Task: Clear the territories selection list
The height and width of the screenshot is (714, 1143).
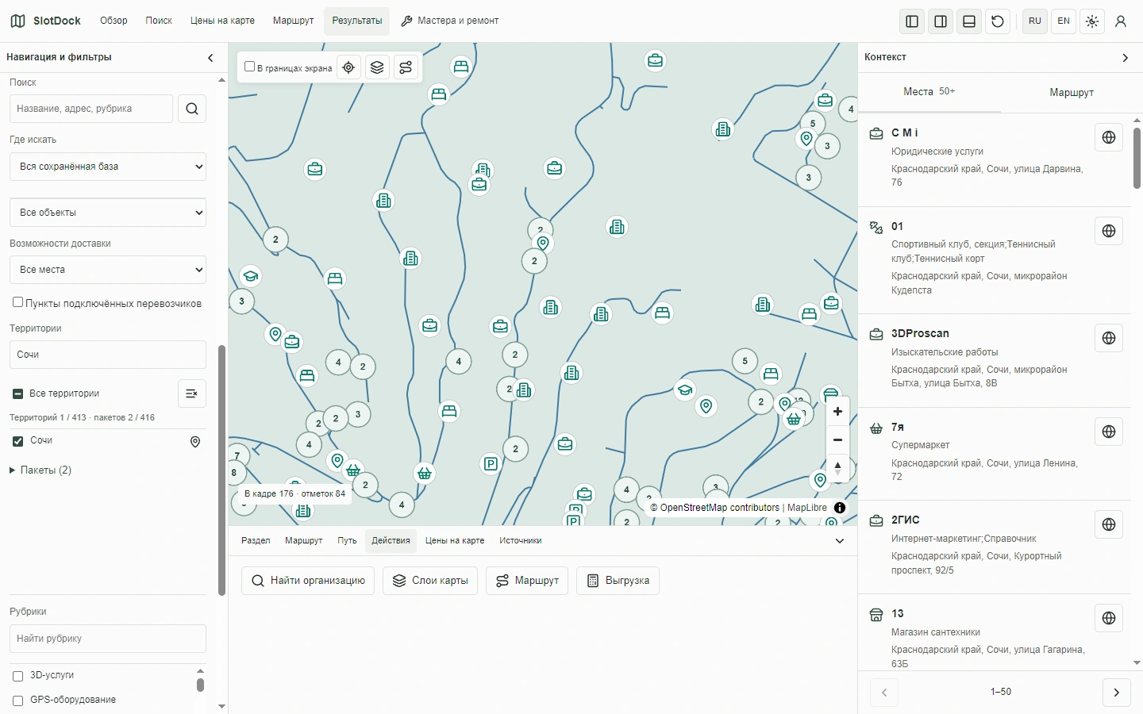Action: pos(191,393)
